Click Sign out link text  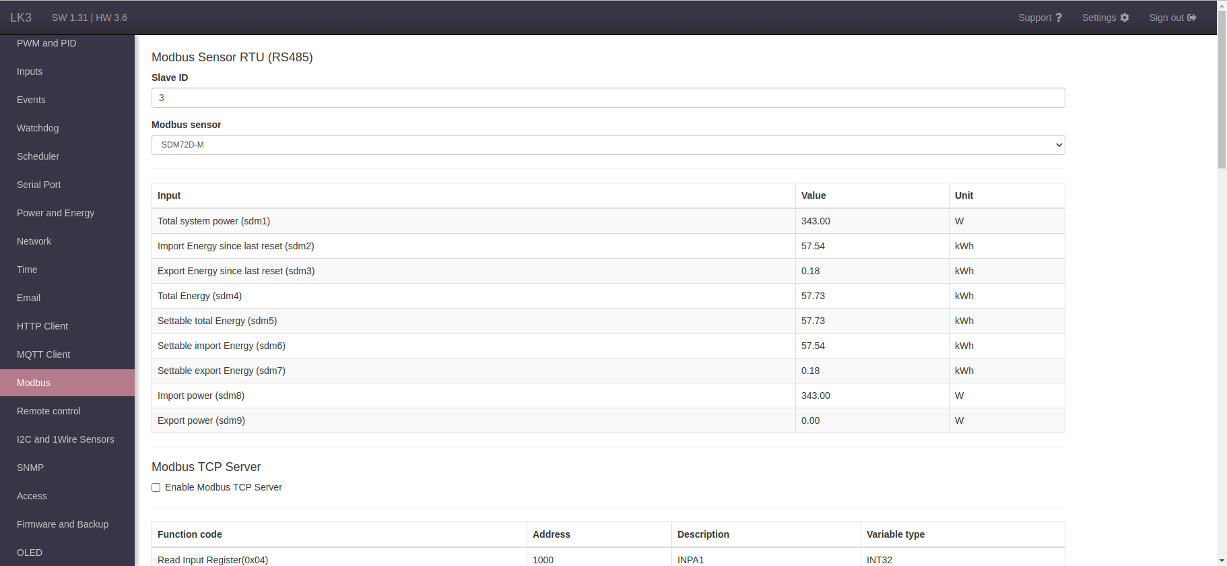pyautogui.click(x=1166, y=18)
